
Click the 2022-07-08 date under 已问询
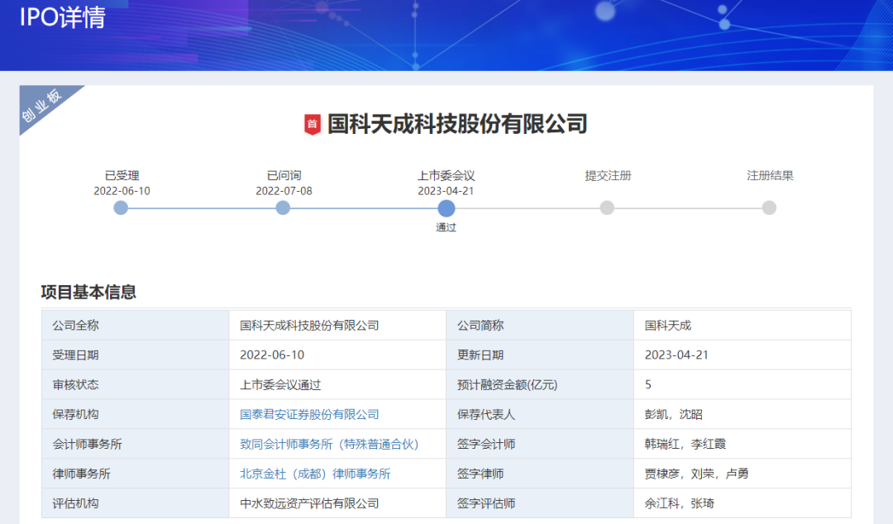click(284, 191)
